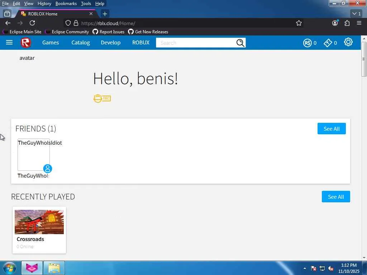Click the friend presence status icon

(x=48, y=168)
